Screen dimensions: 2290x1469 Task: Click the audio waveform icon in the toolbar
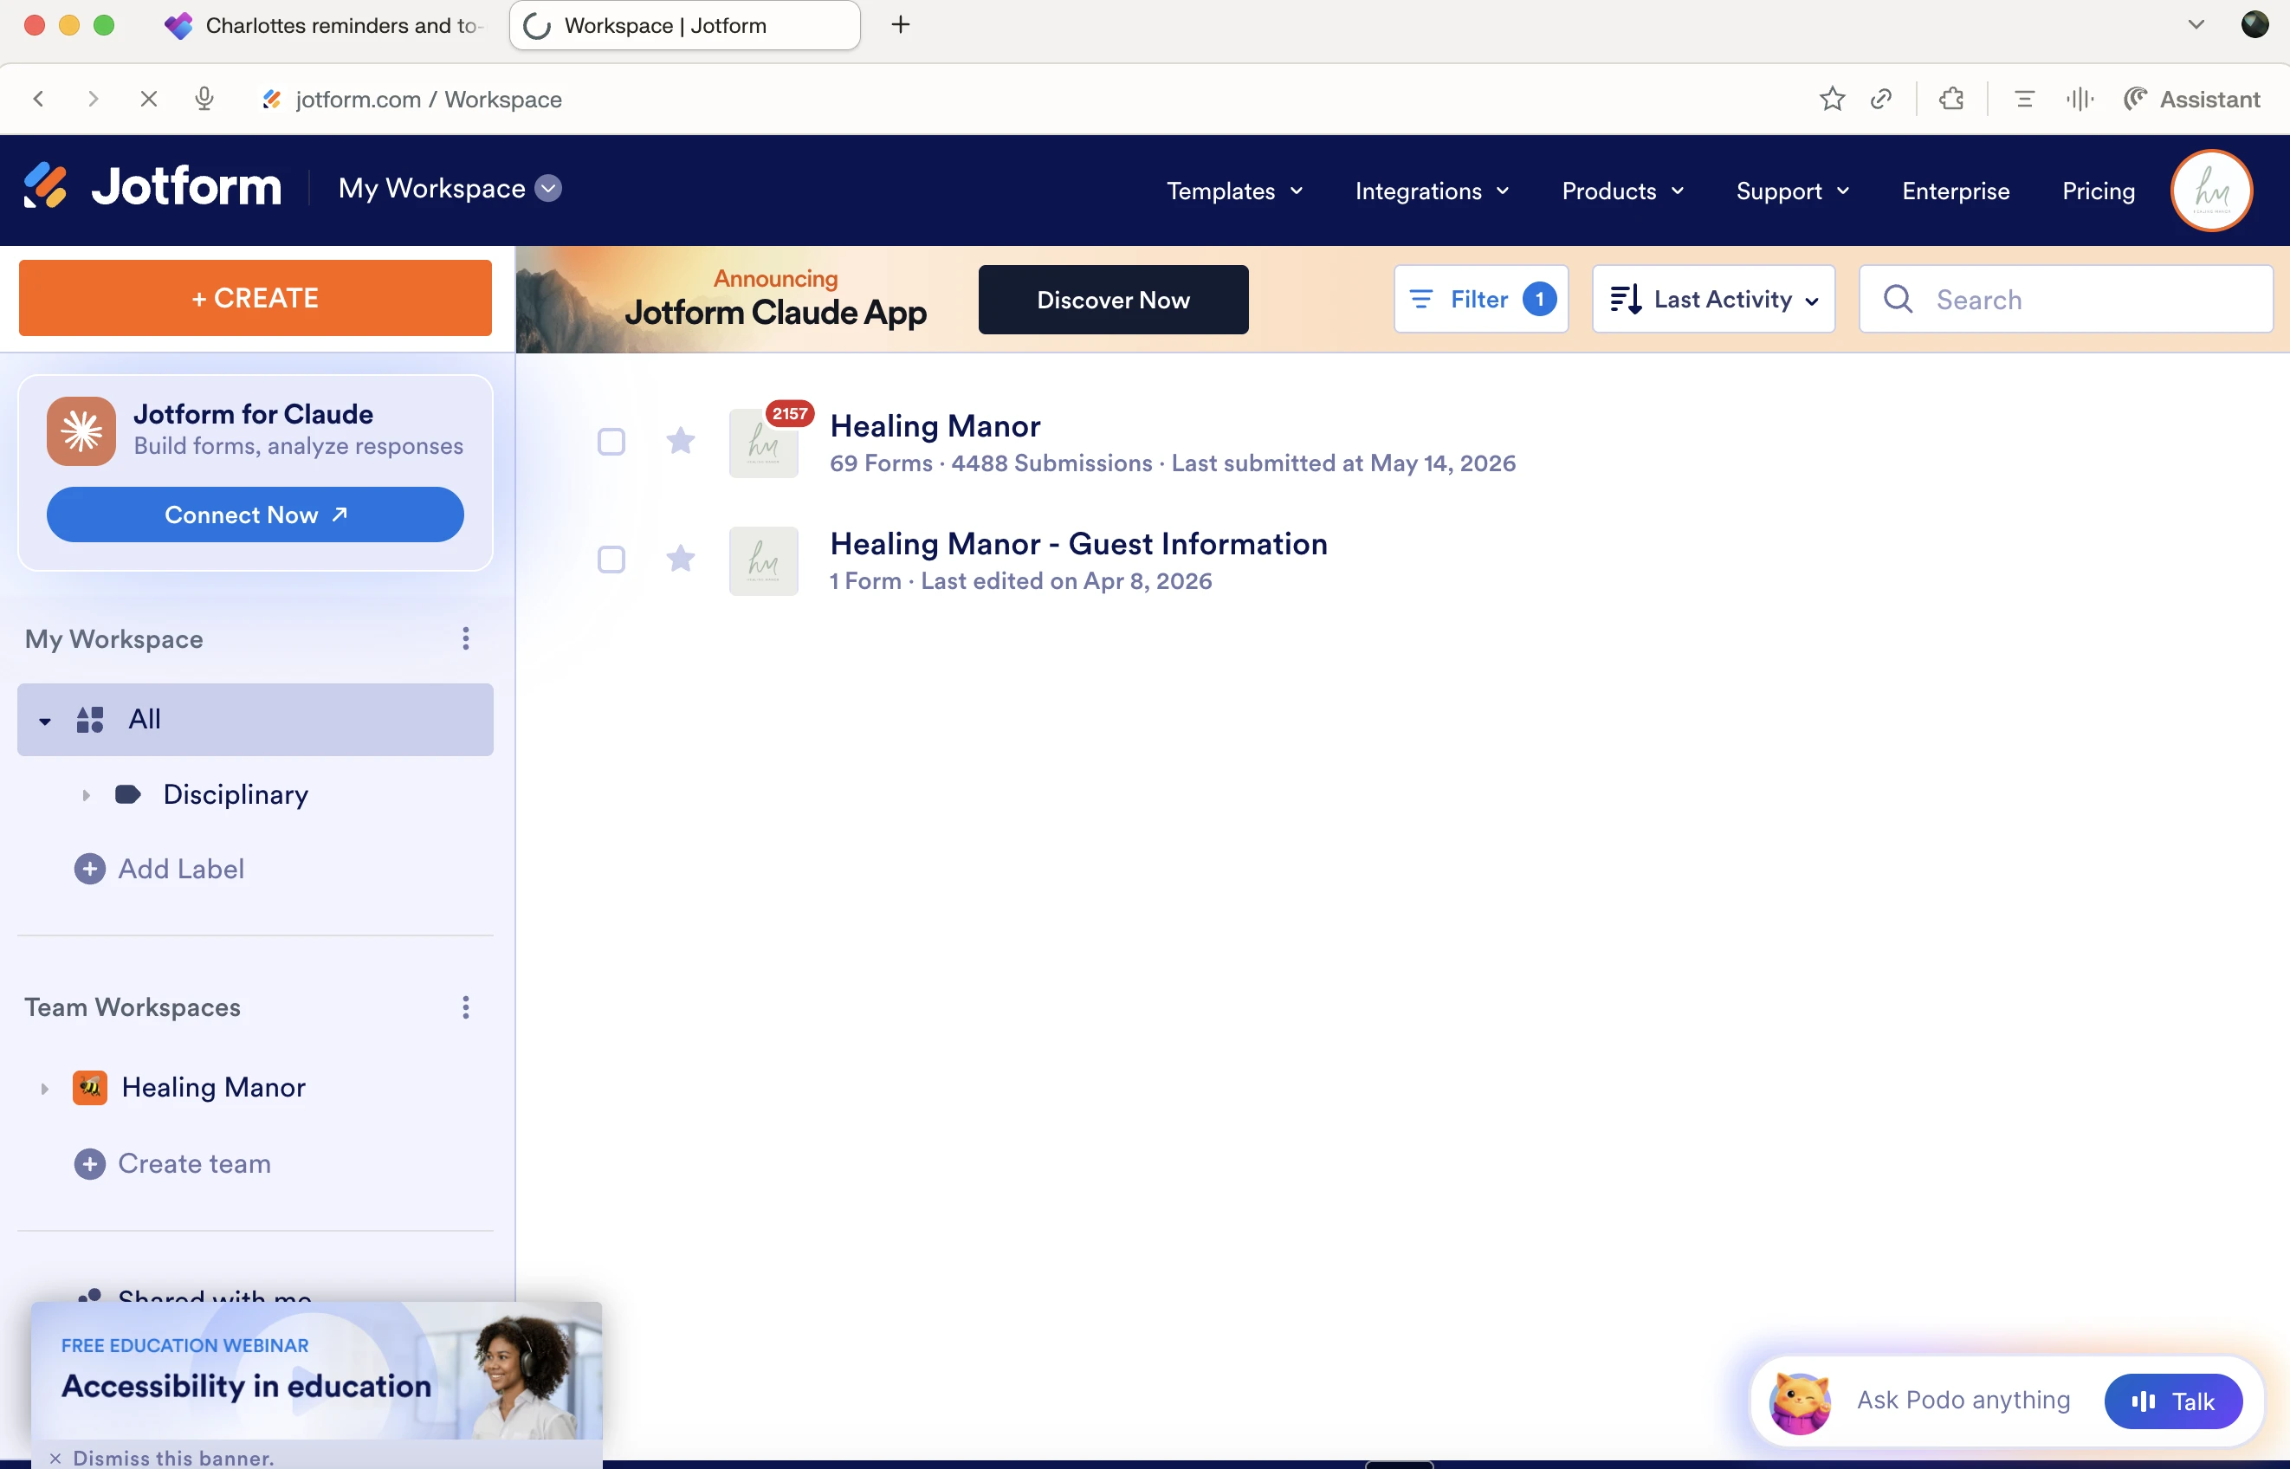click(x=2080, y=98)
